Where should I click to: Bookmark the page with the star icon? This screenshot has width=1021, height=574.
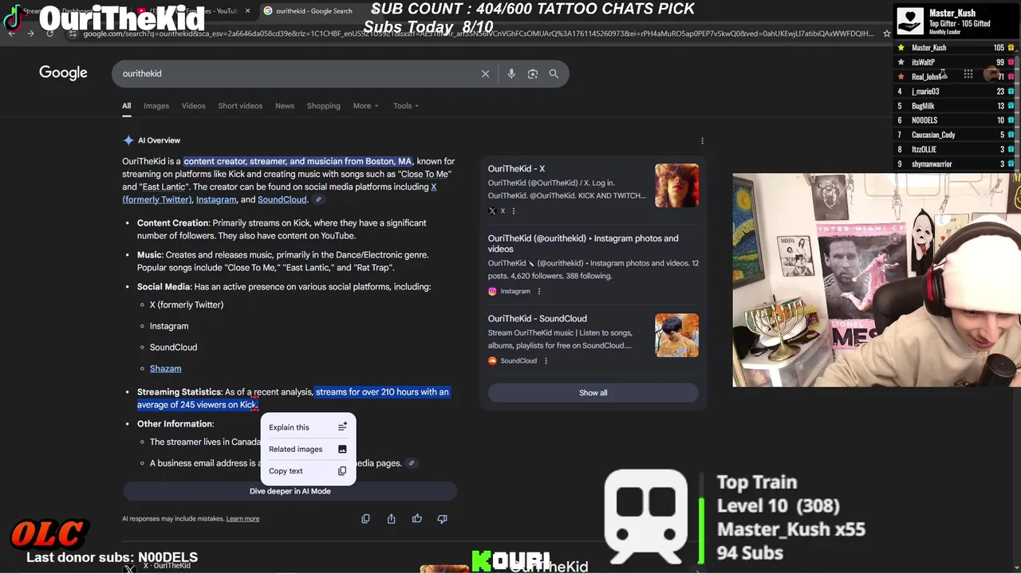click(886, 33)
